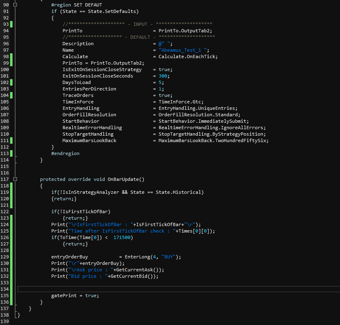Screen dimensions: 340x325
Task: Click the TraceOrders property name
Action: 78,95
